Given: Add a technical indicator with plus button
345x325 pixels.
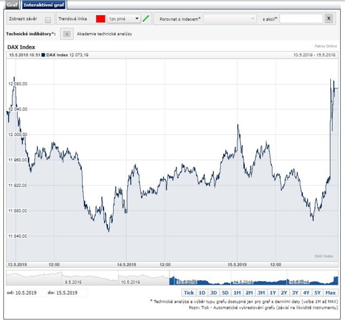Looking at the screenshot, I should pyautogui.click(x=67, y=34).
